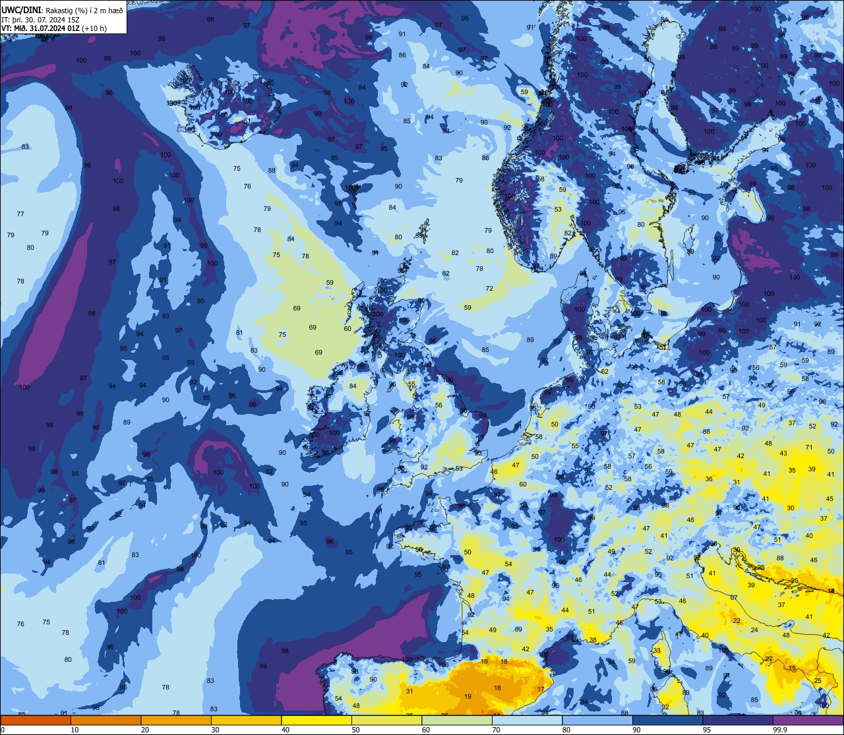Click the '60' tick label on legend
Image resolution: width=844 pixels, height=735 pixels.
426,730
